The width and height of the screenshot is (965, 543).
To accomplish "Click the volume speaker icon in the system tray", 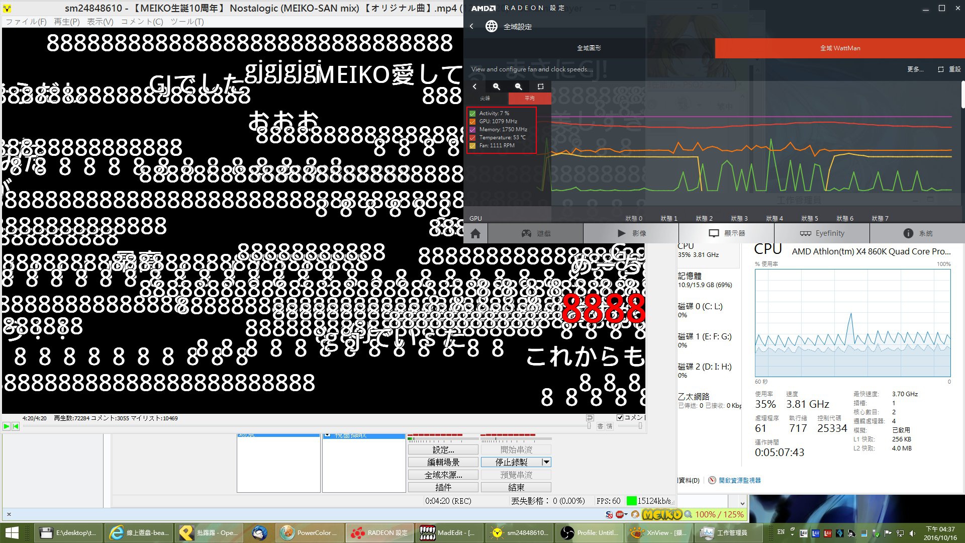I will tap(912, 533).
